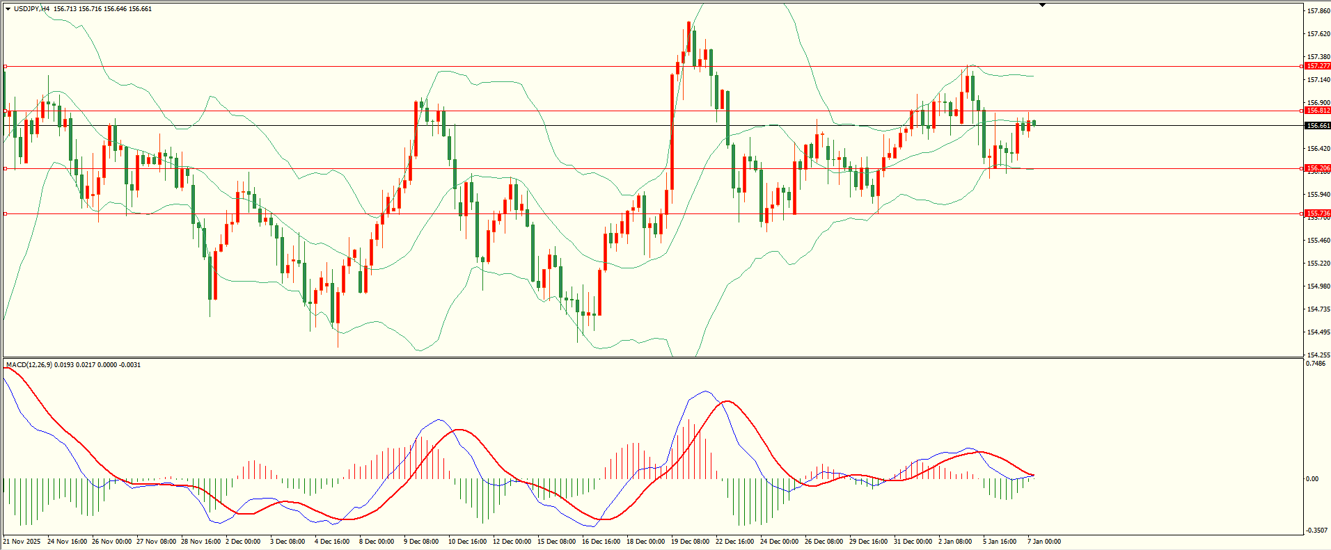Screen dimensions: 1331x550
Task: Click the red 156.812 price label
Action: [x=1318, y=111]
